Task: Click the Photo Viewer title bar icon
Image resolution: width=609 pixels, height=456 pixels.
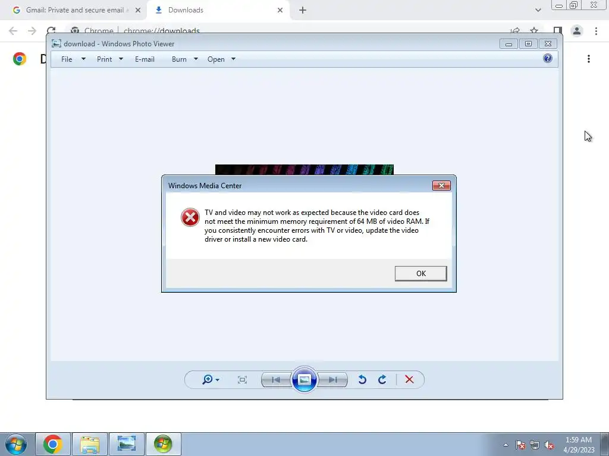Action: [x=56, y=43]
